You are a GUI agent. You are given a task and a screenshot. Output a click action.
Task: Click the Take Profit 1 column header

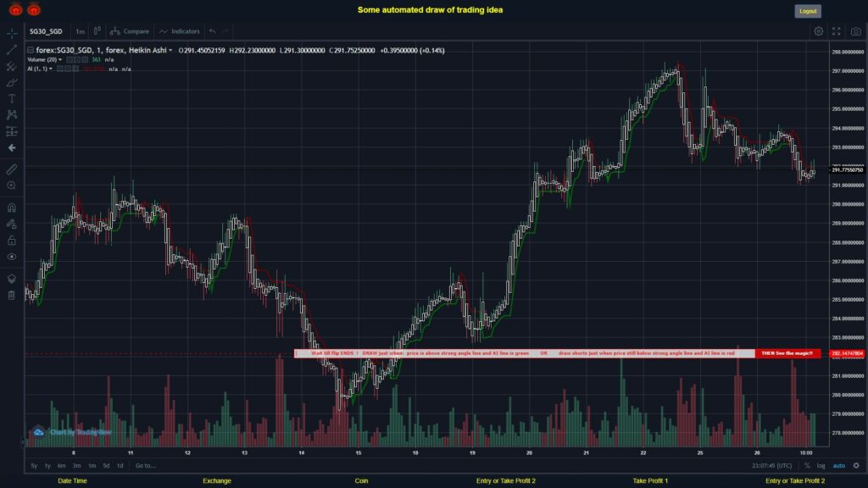[x=650, y=481]
